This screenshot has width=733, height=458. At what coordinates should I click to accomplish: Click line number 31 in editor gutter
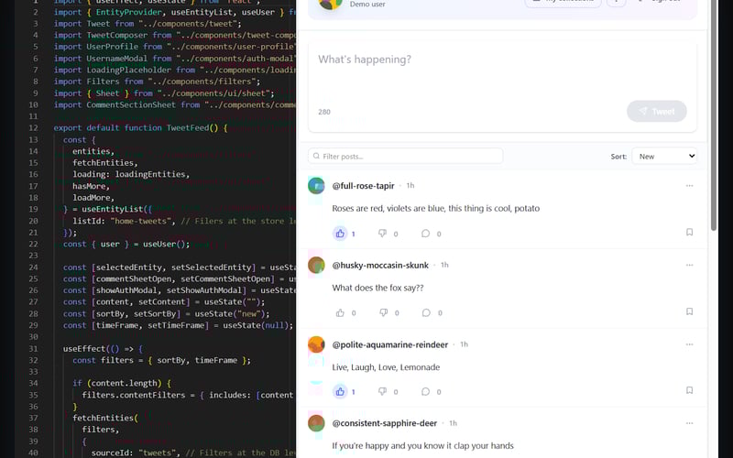(x=33, y=349)
